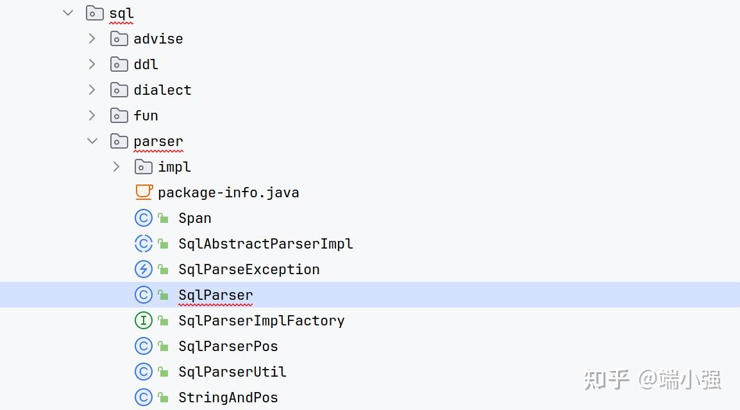
Task: Click the package folder icon next to parser
Action: pos(119,141)
